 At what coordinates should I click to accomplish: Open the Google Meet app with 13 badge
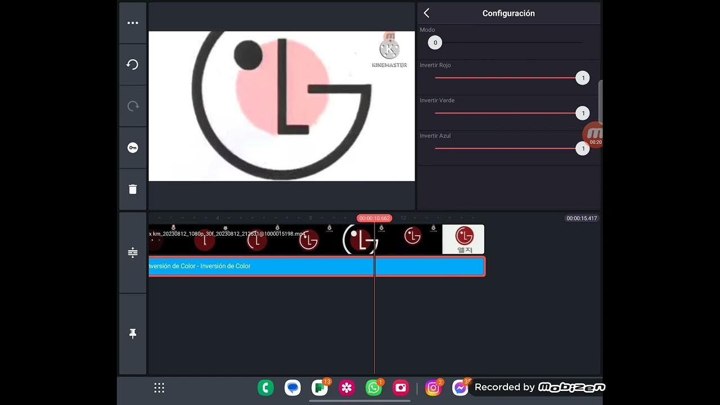click(320, 388)
